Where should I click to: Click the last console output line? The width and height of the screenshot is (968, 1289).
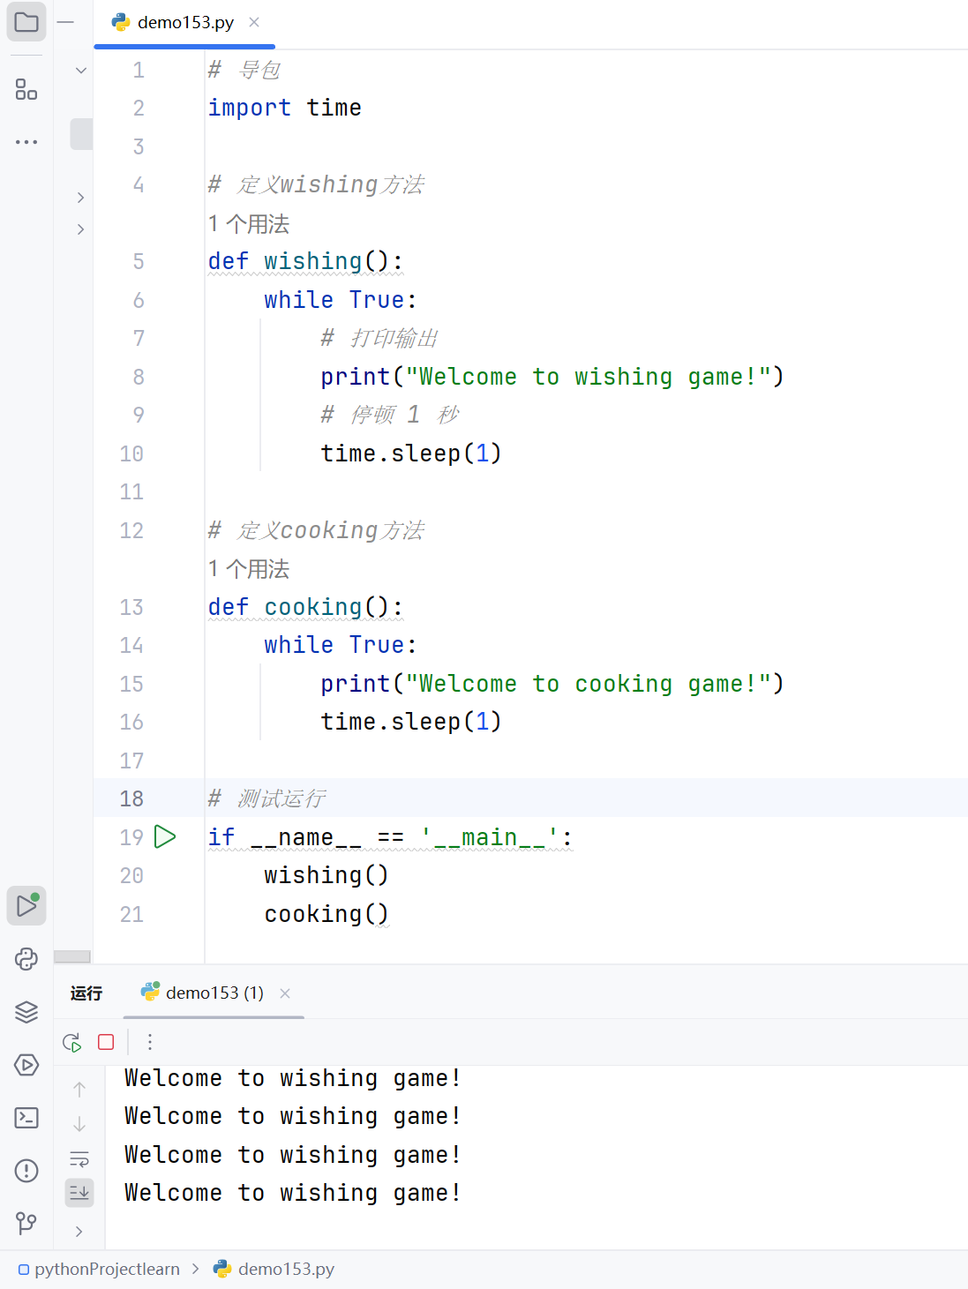coord(292,1193)
